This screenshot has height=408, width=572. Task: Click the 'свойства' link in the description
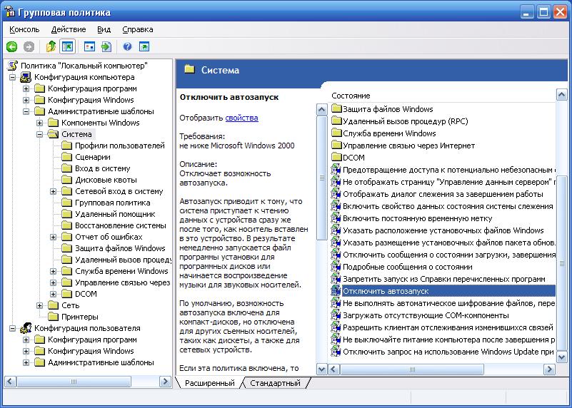point(241,118)
